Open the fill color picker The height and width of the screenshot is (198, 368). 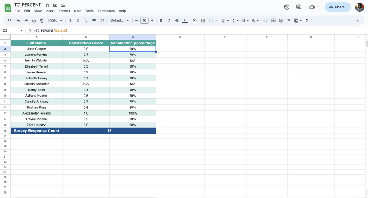pos(195,21)
